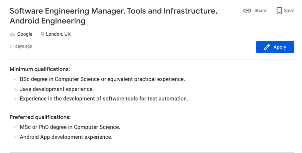Click the Share text label
The width and height of the screenshot is (302, 153).
point(260,11)
